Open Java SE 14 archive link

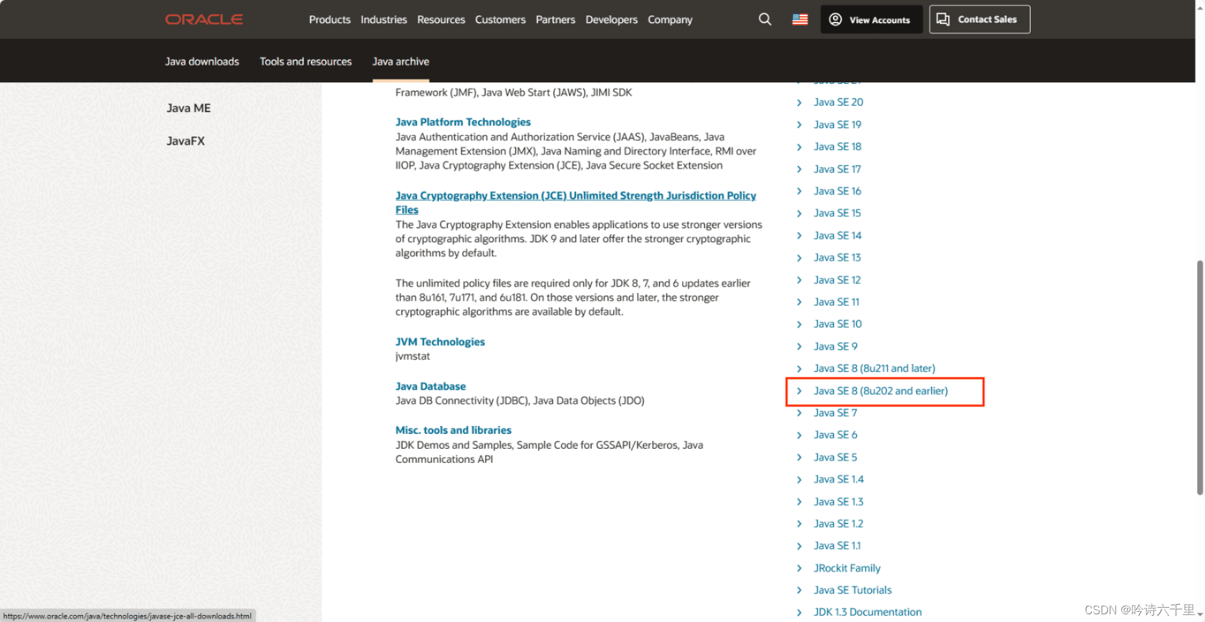coord(837,235)
